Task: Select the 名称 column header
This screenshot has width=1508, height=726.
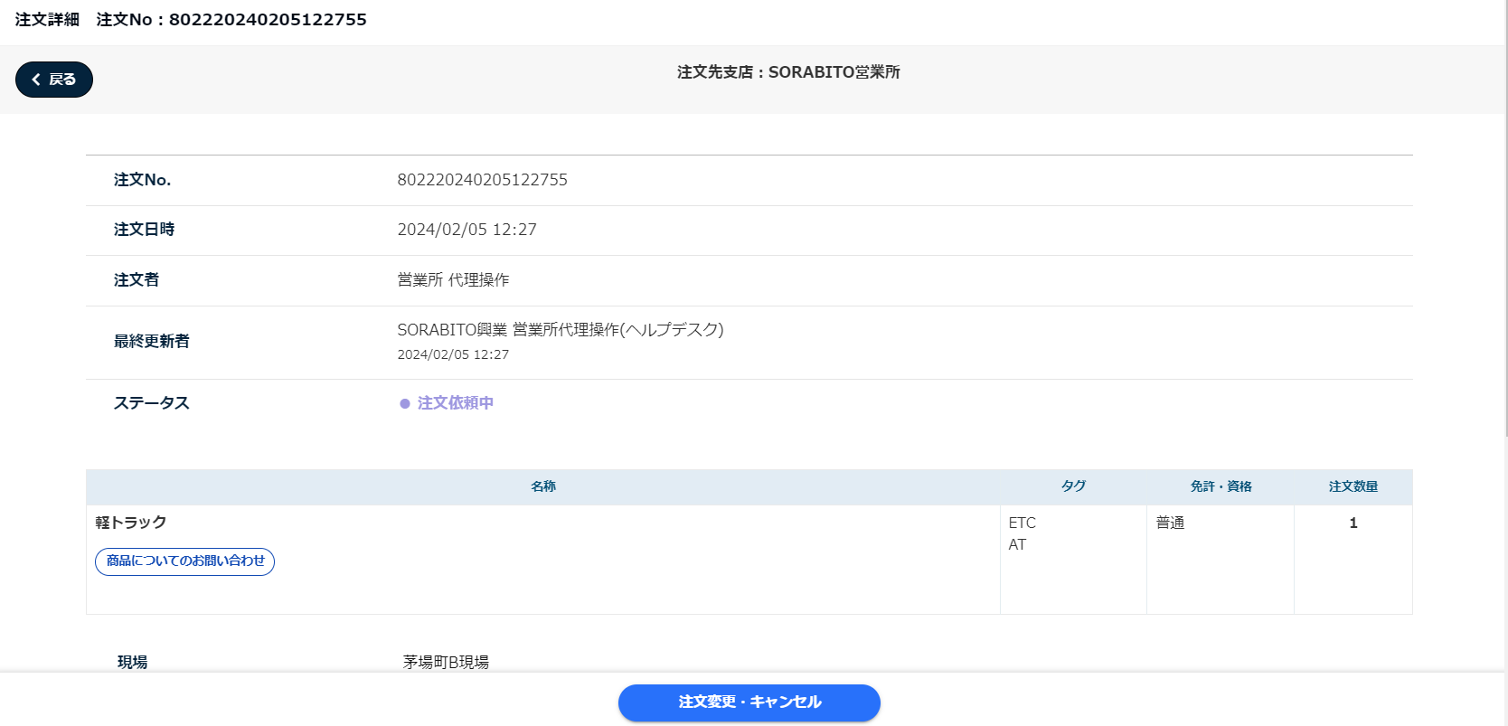Action: pyautogui.click(x=543, y=486)
